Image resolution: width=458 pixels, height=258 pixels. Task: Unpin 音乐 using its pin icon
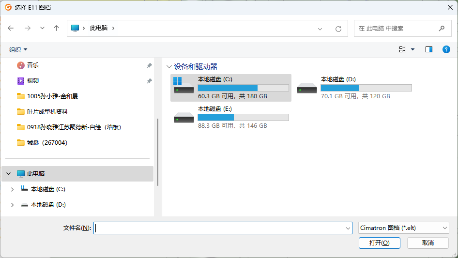pos(149,65)
